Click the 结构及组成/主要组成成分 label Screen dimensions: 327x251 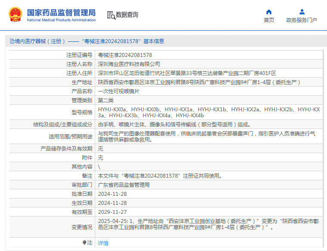click(x=63, y=125)
